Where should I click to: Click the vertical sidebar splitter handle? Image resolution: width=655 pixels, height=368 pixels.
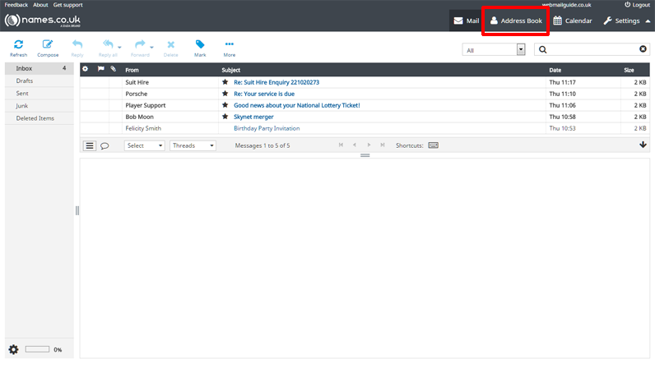tap(77, 211)
